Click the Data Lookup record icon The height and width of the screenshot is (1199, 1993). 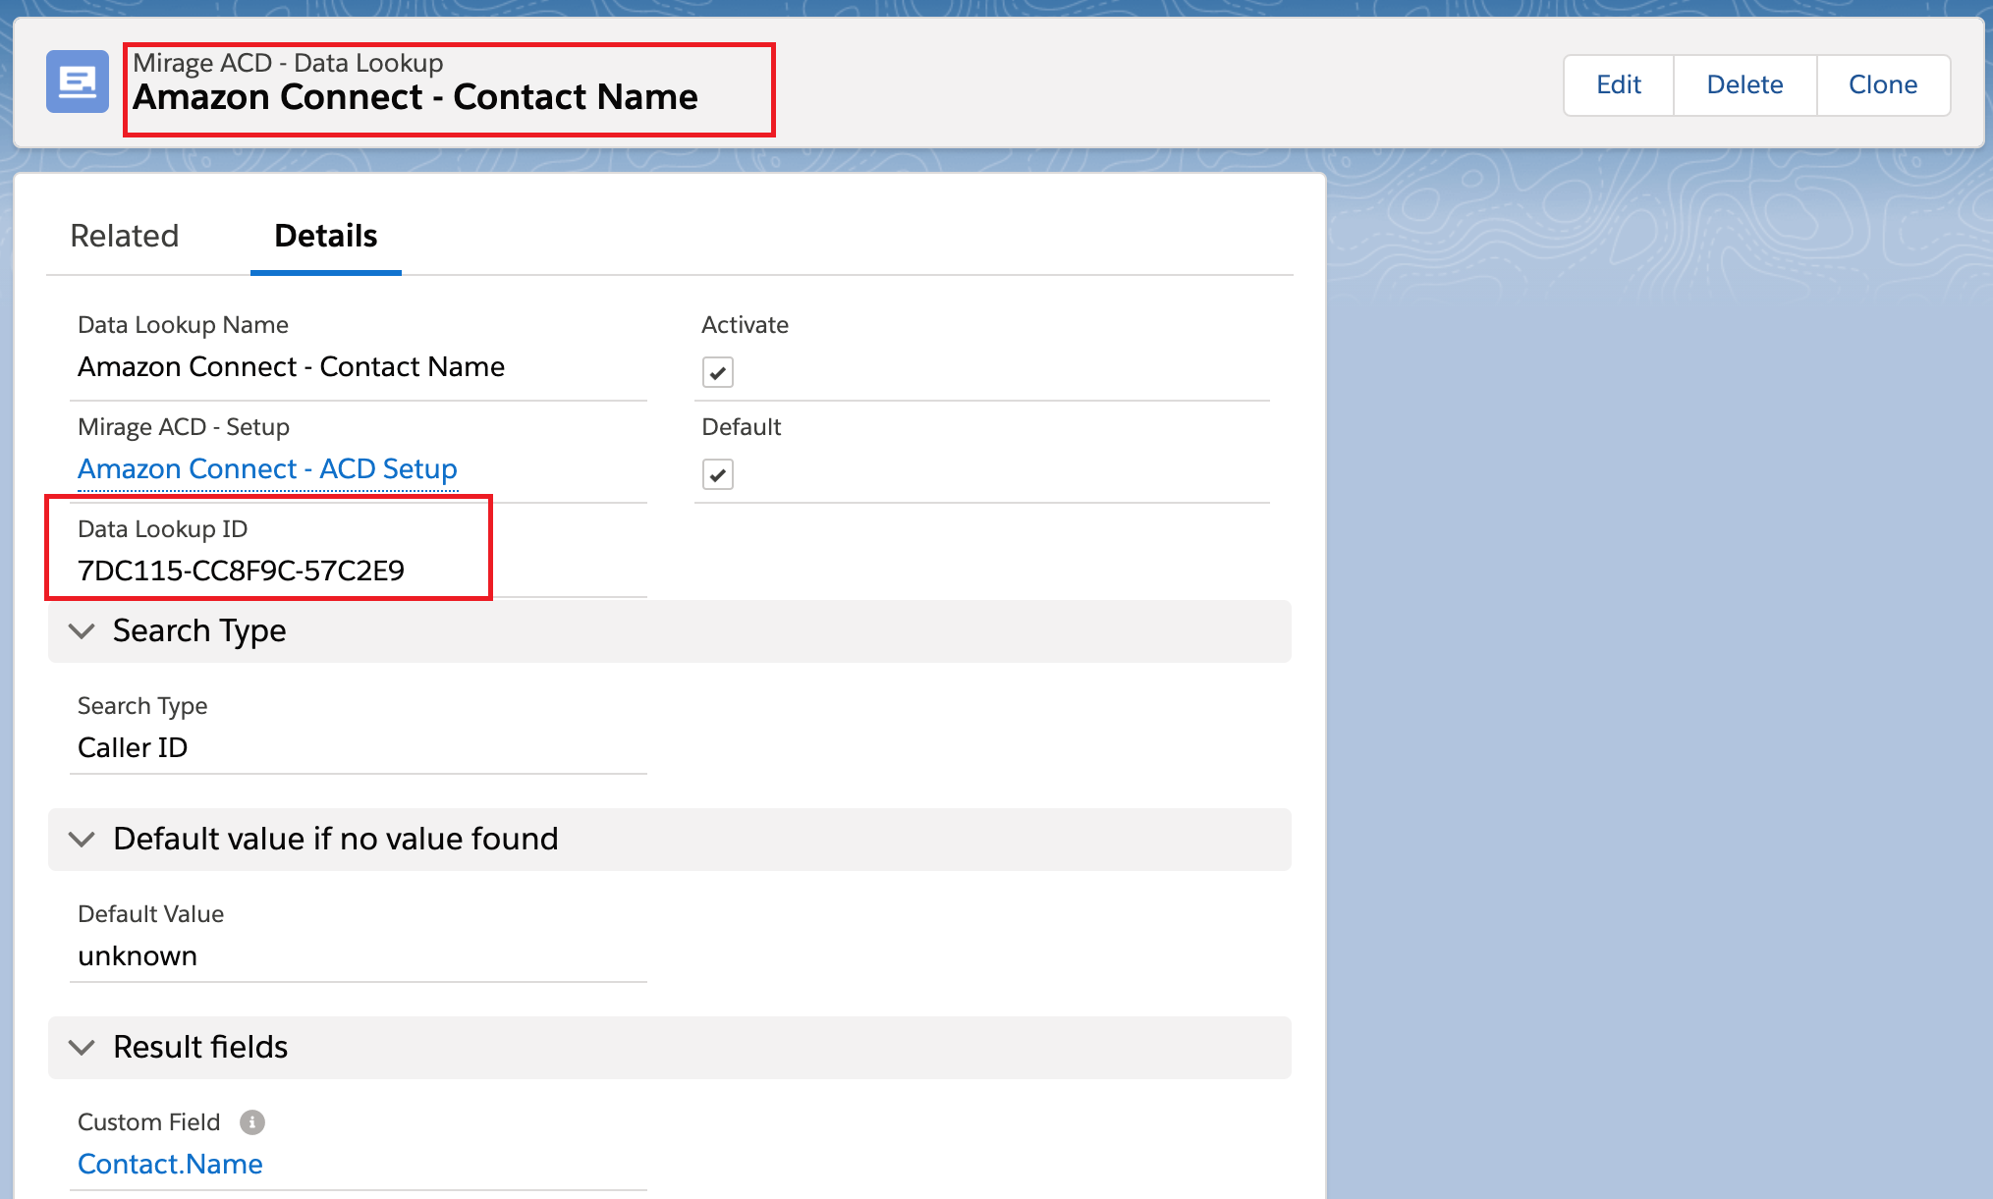coord(78,82)
